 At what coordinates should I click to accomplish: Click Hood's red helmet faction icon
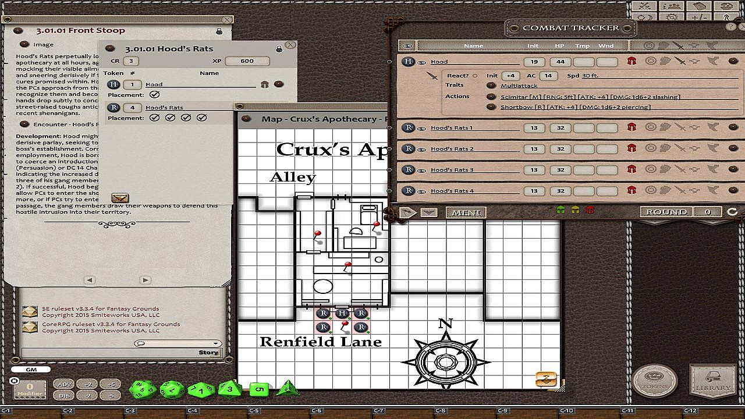632,61
